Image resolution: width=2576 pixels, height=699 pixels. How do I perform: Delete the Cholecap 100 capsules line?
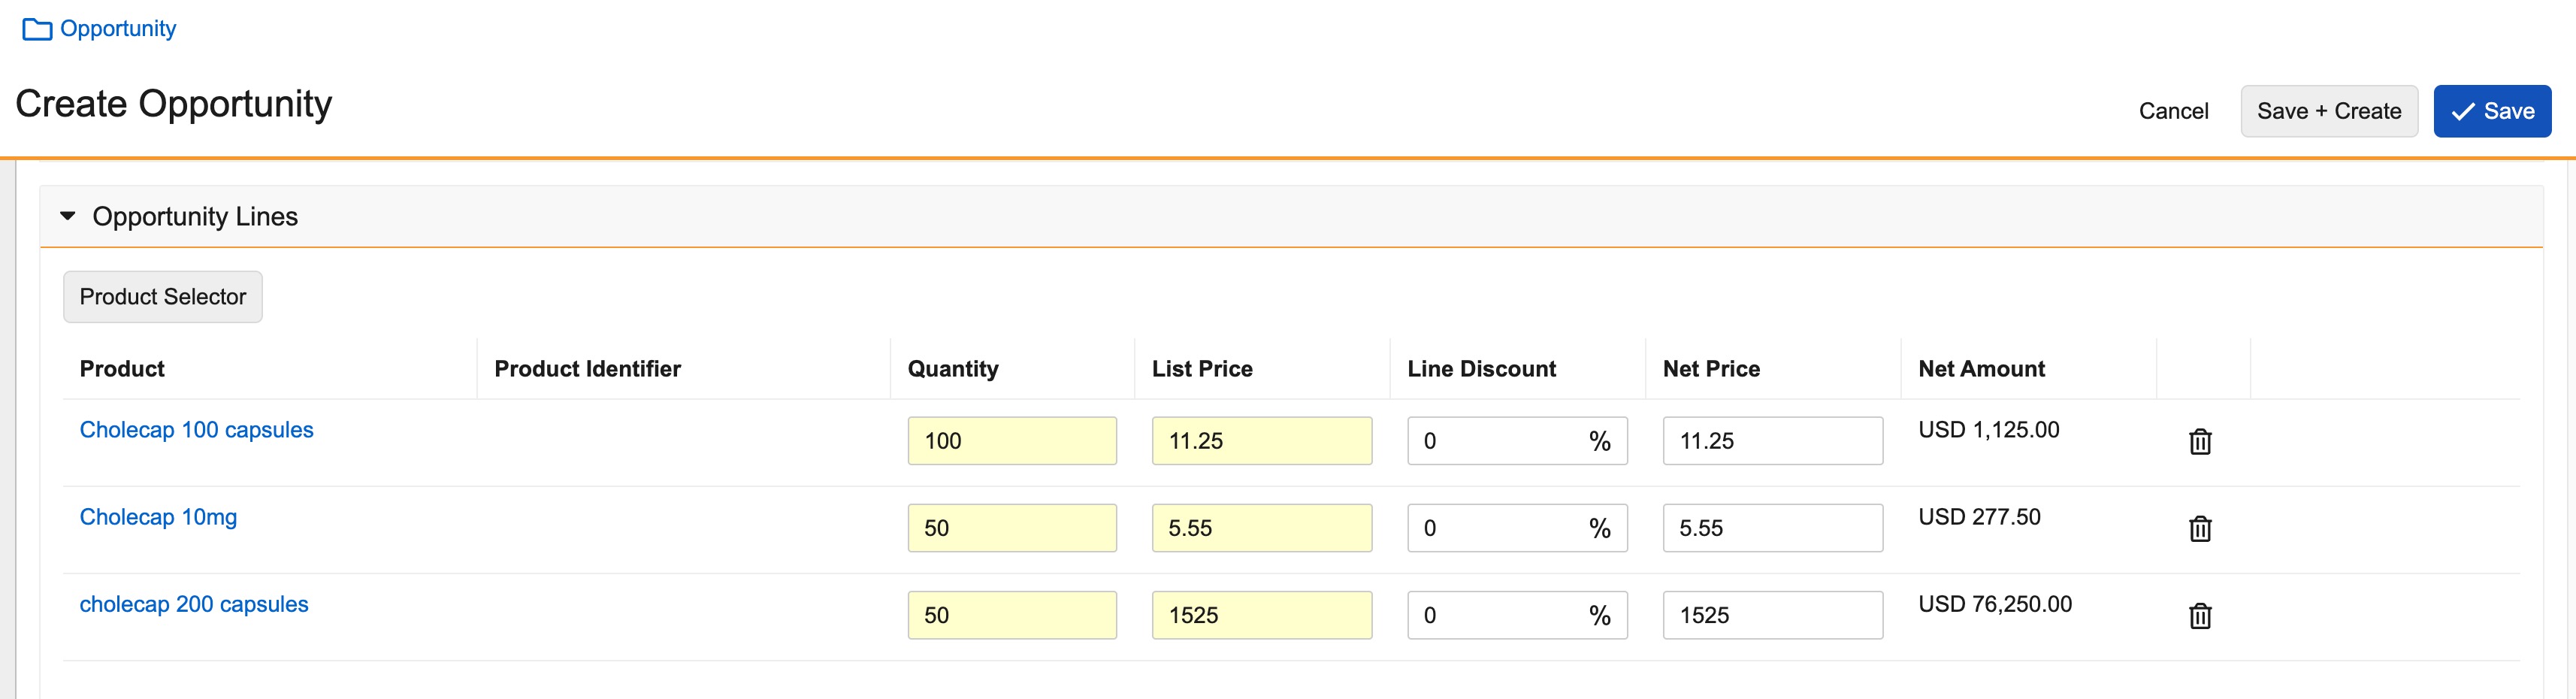(2199, 441)
